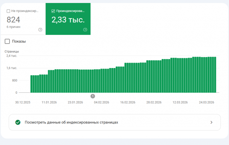Expand indexed pages data via chevron arrow
Image resolution: width=229 pixels, height=145 pixels.
click(211, 122)
